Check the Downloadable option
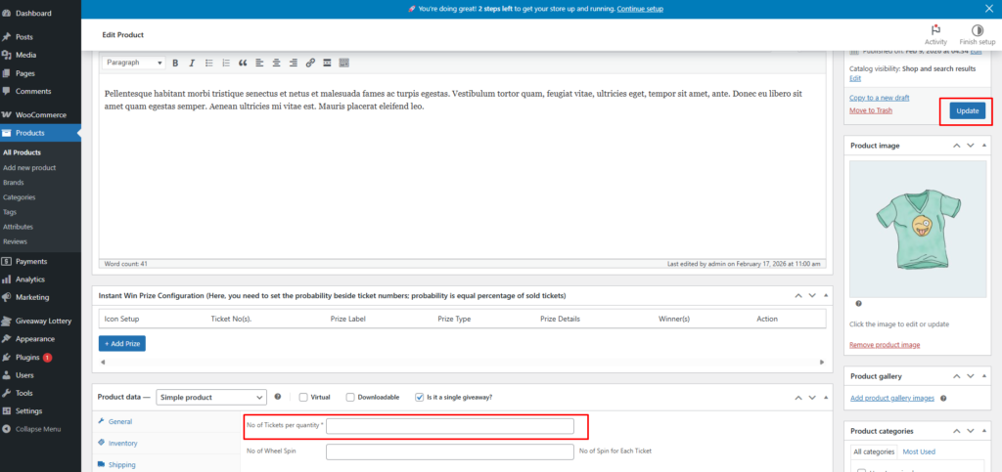 point(349,398)
